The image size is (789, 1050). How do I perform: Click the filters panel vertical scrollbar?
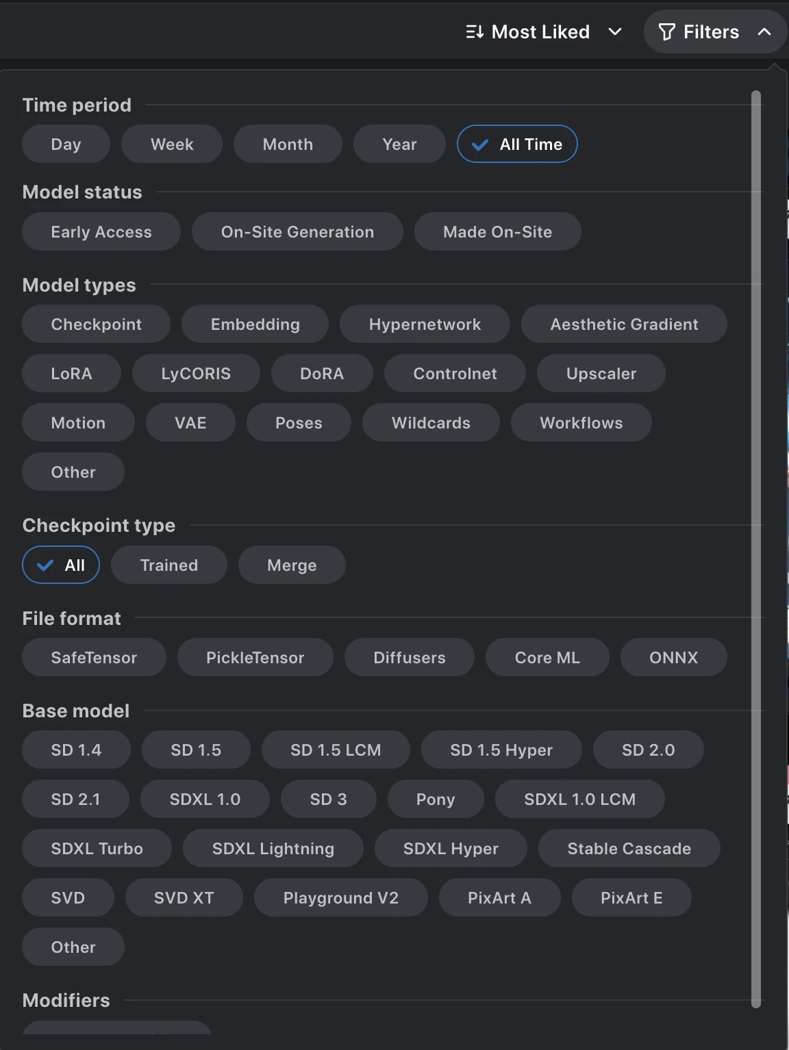[756, 548]
